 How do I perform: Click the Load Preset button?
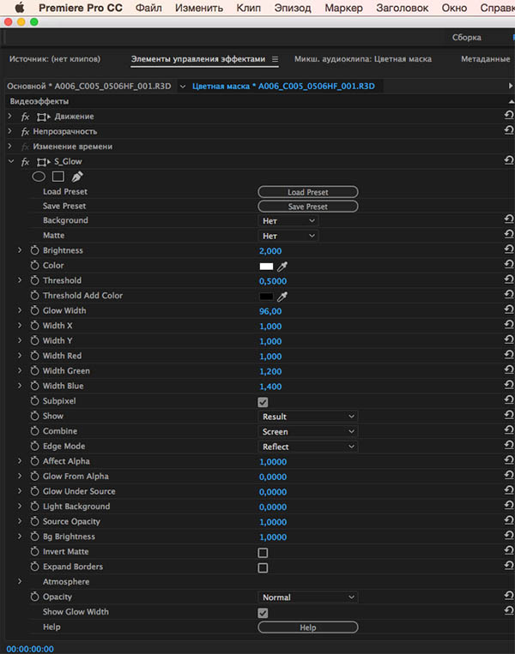coord(308,192)
